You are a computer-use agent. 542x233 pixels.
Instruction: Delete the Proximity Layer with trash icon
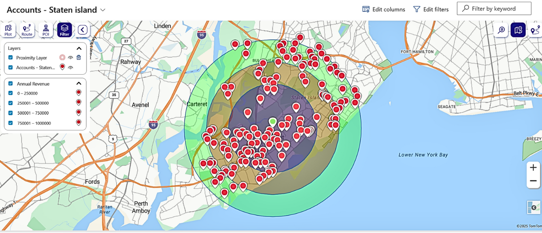point(79,58)
